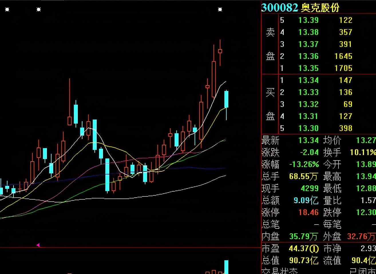Click the 内盘 value 35.79万
The width and height of the screenshot is (376, 274).
click(x=303, y=237)
